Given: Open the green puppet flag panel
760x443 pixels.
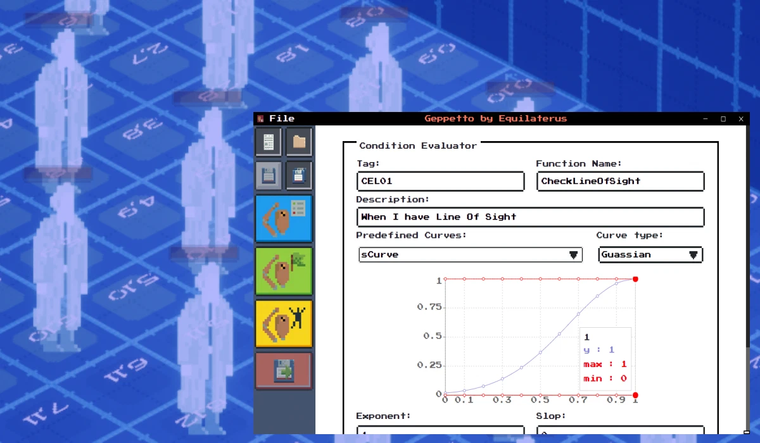Looking at the screenshot, I should coord(284,271).
